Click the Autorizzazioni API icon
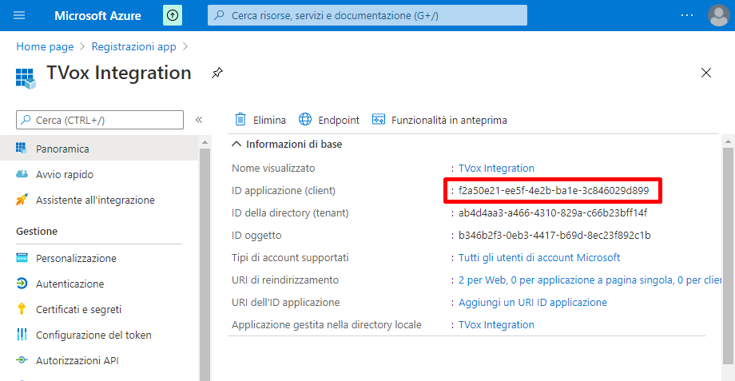Image resolution: width=735 pixels, height=381 pixels. pos(22,360)
